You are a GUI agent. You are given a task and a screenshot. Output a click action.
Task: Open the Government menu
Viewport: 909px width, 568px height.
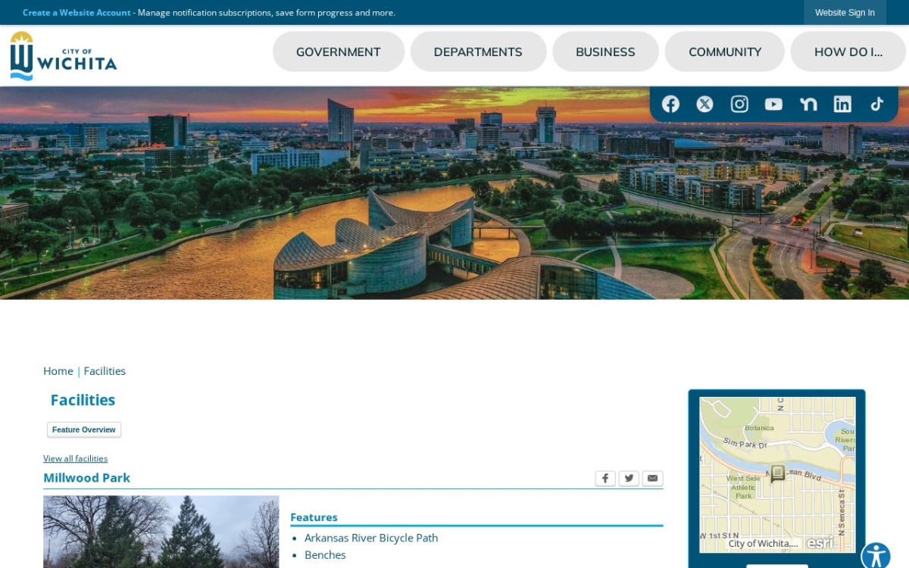pyautogui.click(x=339, y=51)
